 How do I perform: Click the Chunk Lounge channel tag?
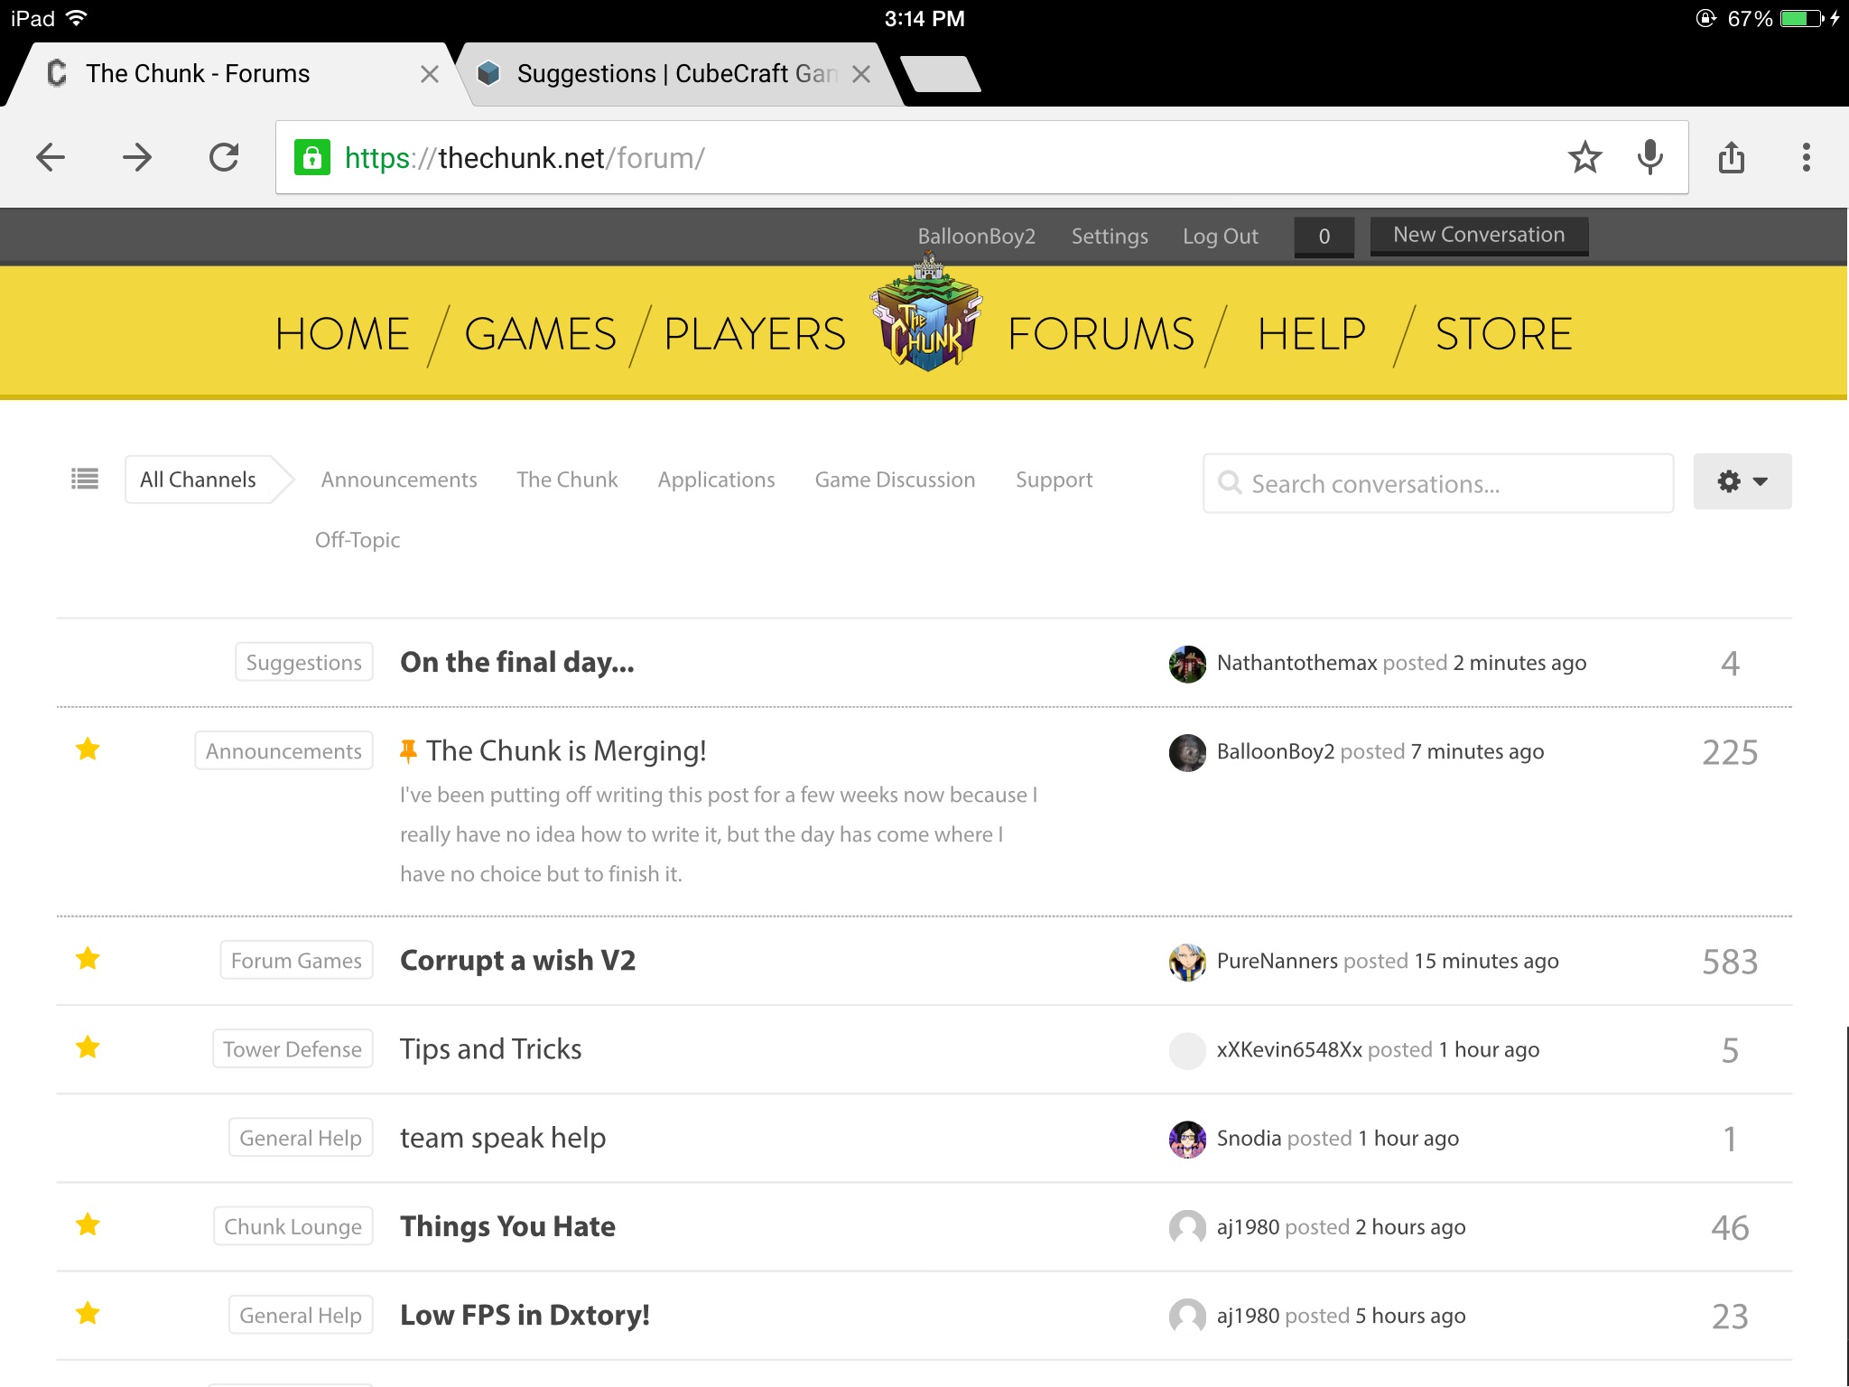[x=293, y=1226]
